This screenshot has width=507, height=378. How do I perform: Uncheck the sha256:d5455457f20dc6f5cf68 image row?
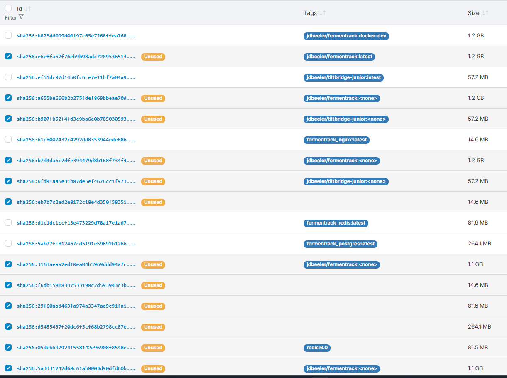pyautogui.click(x=8, y=326)
